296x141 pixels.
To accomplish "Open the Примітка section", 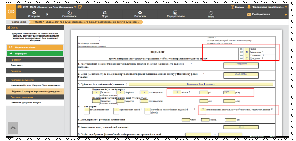I will click(35, 71).
